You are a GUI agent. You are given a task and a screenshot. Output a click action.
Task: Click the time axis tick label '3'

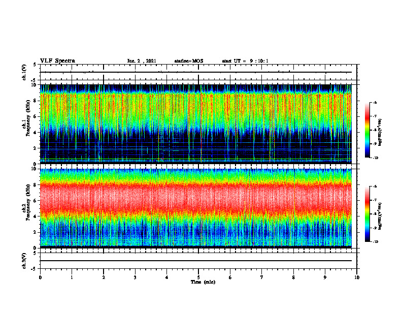tap(135, 277)
